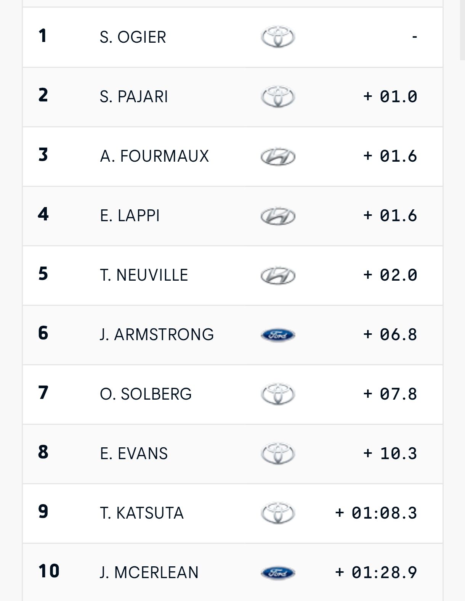This screenshot has width=465, height=601.
Task: Click the + 01:08.3 gap for Katsuta
Action: [x=376, y=513]
